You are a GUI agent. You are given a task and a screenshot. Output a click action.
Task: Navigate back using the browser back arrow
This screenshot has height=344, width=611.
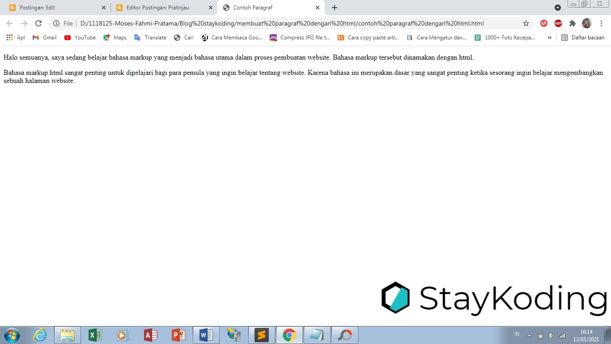pyautogui.click(x=9, y=23)
